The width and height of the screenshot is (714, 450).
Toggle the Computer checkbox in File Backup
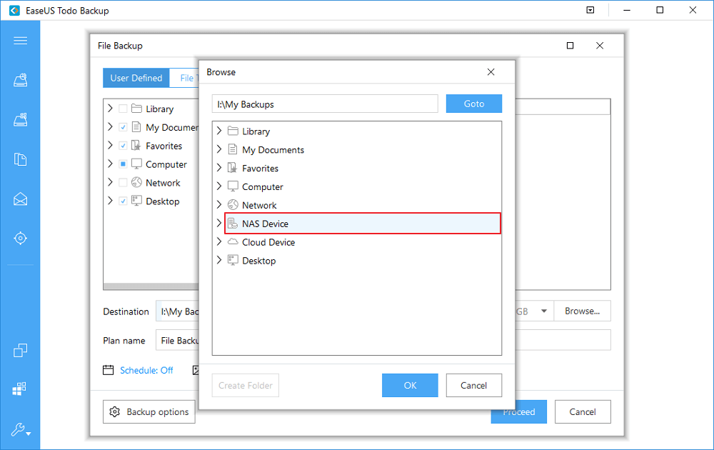tap(123, 164)
